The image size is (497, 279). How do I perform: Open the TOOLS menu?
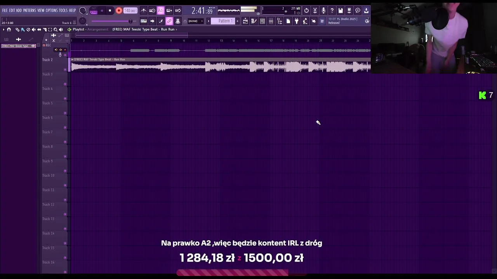coord(63,10)
